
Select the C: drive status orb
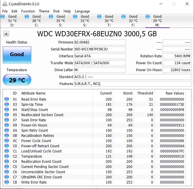pos(27,17)
